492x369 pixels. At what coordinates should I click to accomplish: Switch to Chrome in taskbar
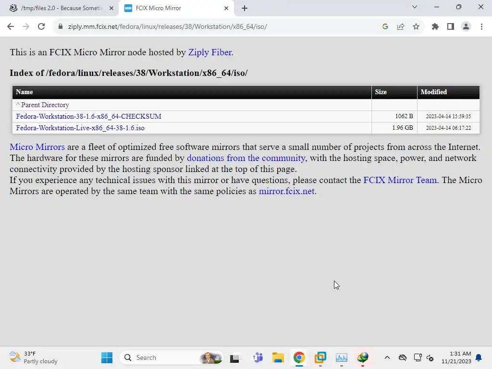[299, 357]
